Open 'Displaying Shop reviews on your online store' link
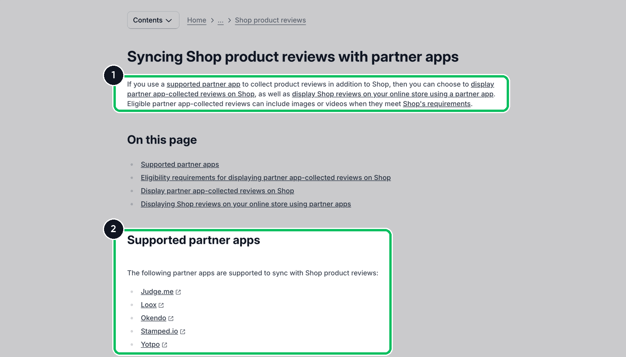 tap(246, 204)
